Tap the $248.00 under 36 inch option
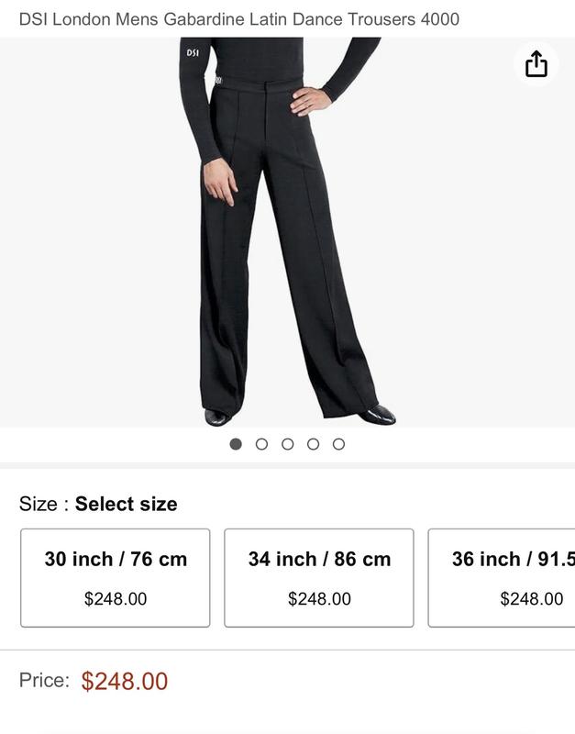The height and width of the screenshot is (734, 575). [x=532, y=599]
